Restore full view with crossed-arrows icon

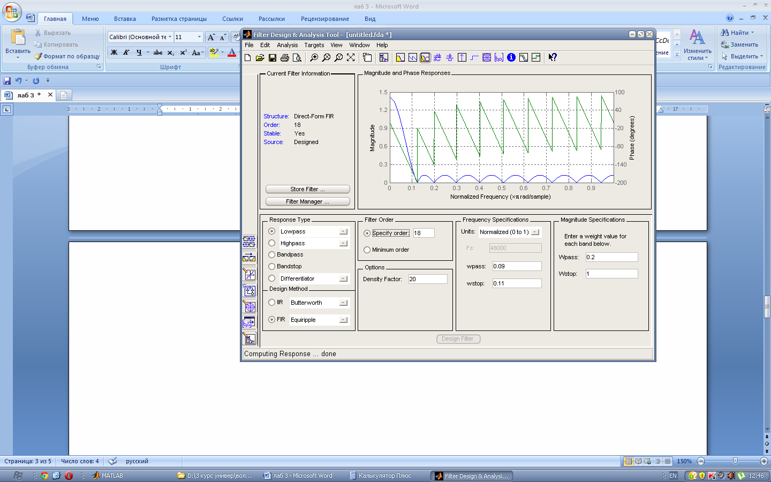pos(351,57)
